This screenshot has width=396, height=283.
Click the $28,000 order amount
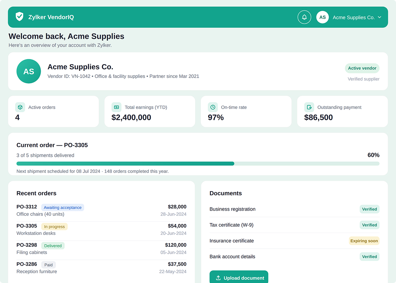[x=177, y=207]
